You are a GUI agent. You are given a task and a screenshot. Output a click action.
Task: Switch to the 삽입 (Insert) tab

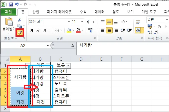[36, 12]
